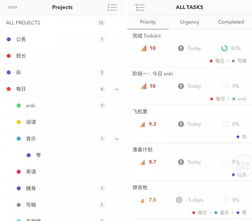Mark 阶段一:今日 anki completion circle
Image resolution: width=252 pixels, height=221 pixels.
[226, 86]
